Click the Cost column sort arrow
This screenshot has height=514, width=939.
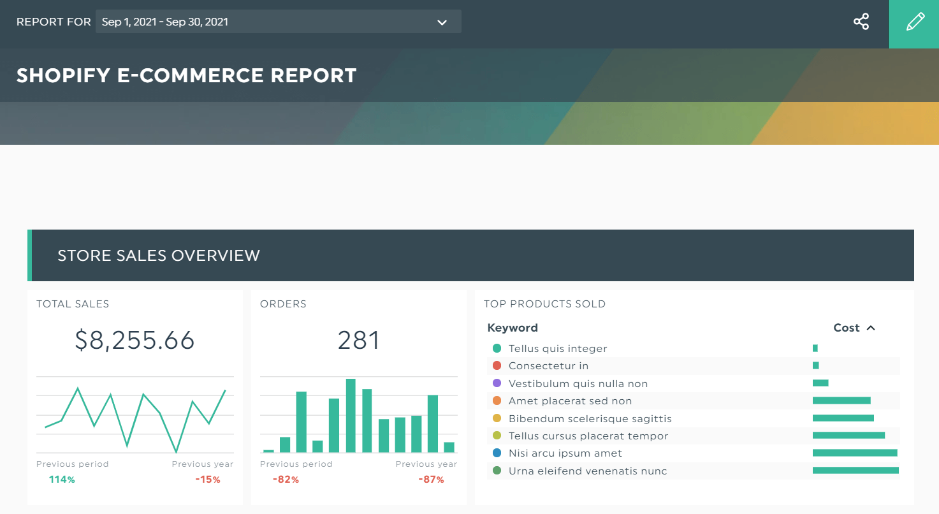coord(871,328)
